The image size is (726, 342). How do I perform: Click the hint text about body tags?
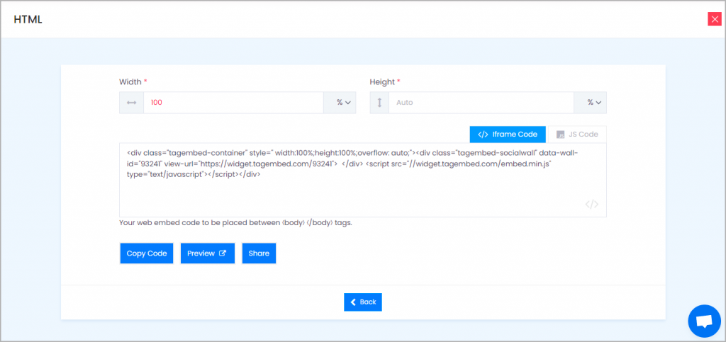pyautogui.click(x=235, y=223)
